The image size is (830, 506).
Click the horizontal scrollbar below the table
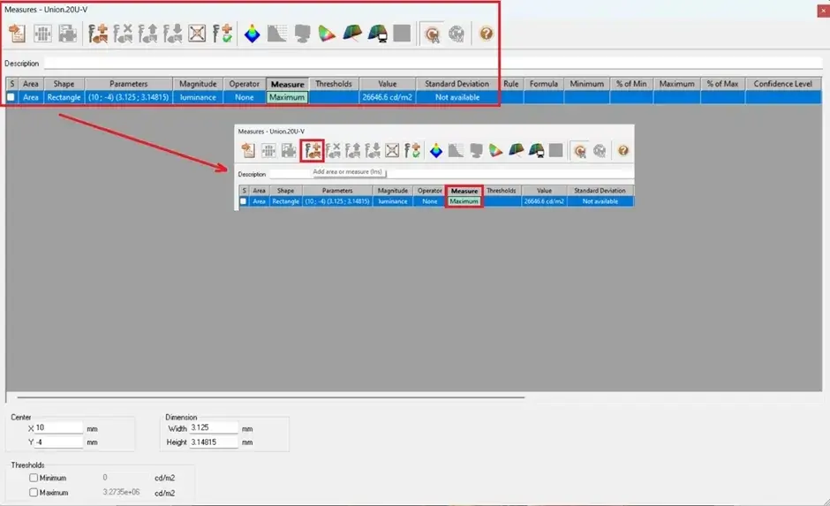[270, 396]
